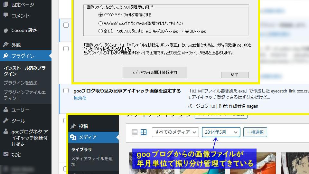Switch media library to list view
The image size is (309, 174).
(135, 132)
